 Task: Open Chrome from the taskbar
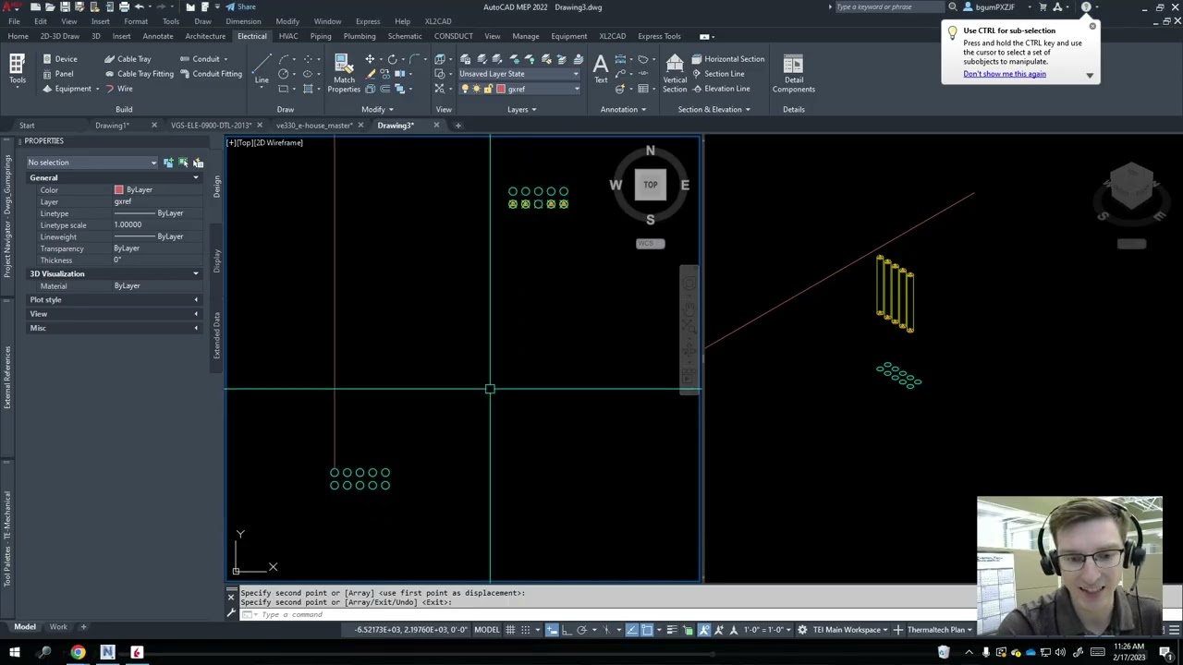coord(78,653)
